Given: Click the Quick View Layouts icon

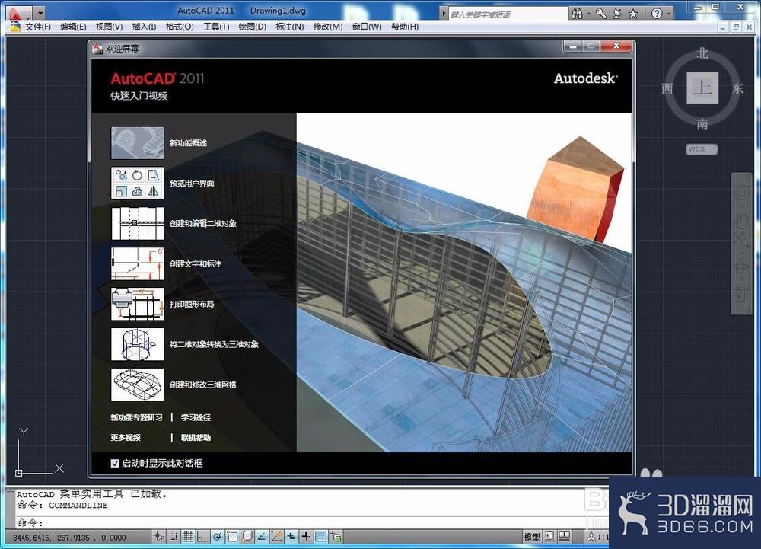Looking at the screenshot, I should click(x=549, y=536).
